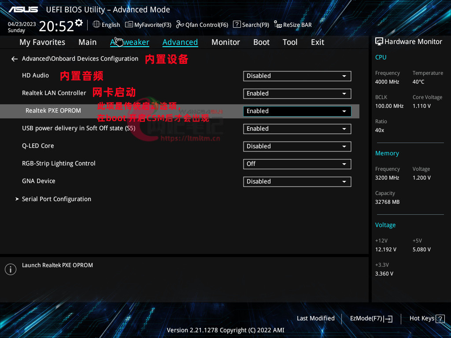Click the Voltage heading in Hardware Monitor
This screenshot has width=451, height=338.
[x=385, y=225]
